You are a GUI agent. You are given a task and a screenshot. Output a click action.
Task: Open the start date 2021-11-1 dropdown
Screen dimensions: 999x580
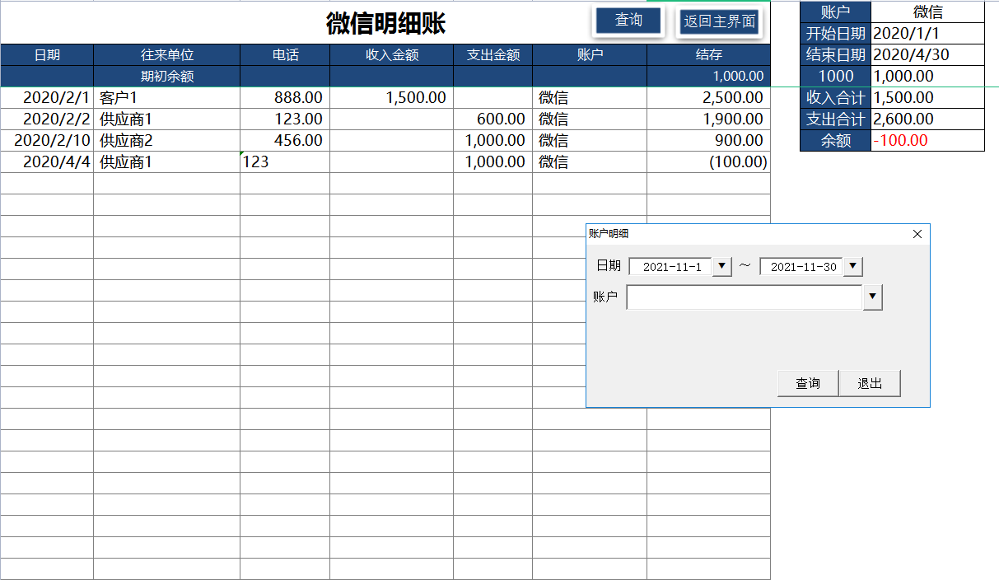pos(721,266)
